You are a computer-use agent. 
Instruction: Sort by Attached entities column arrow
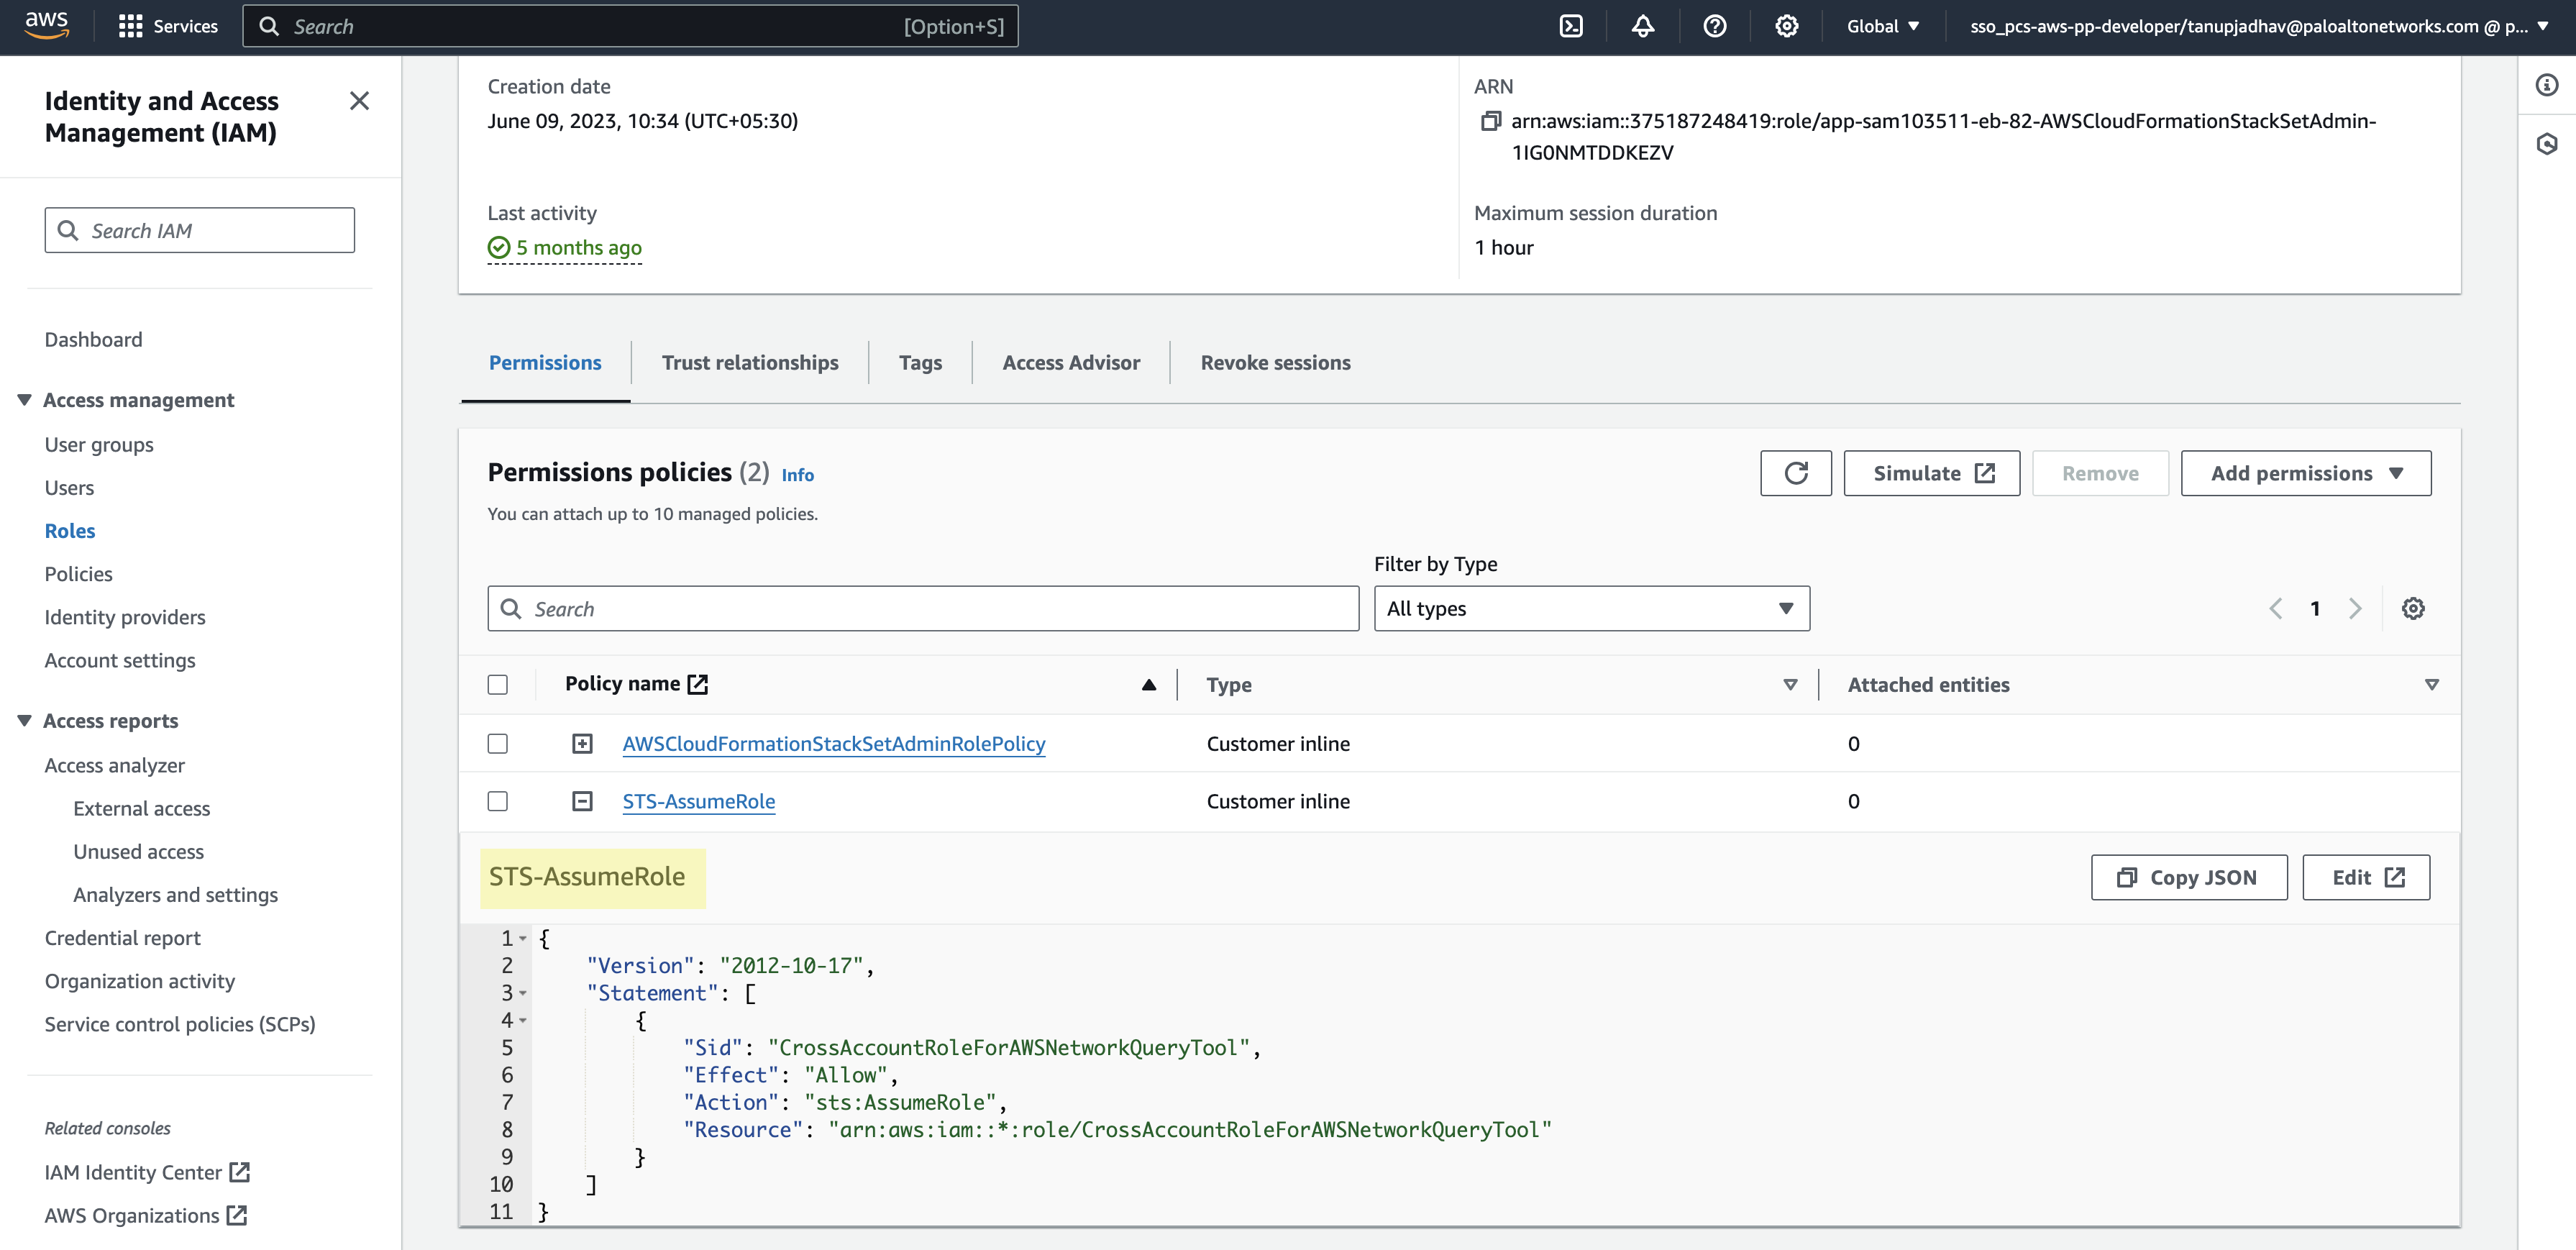point(2432,684)
